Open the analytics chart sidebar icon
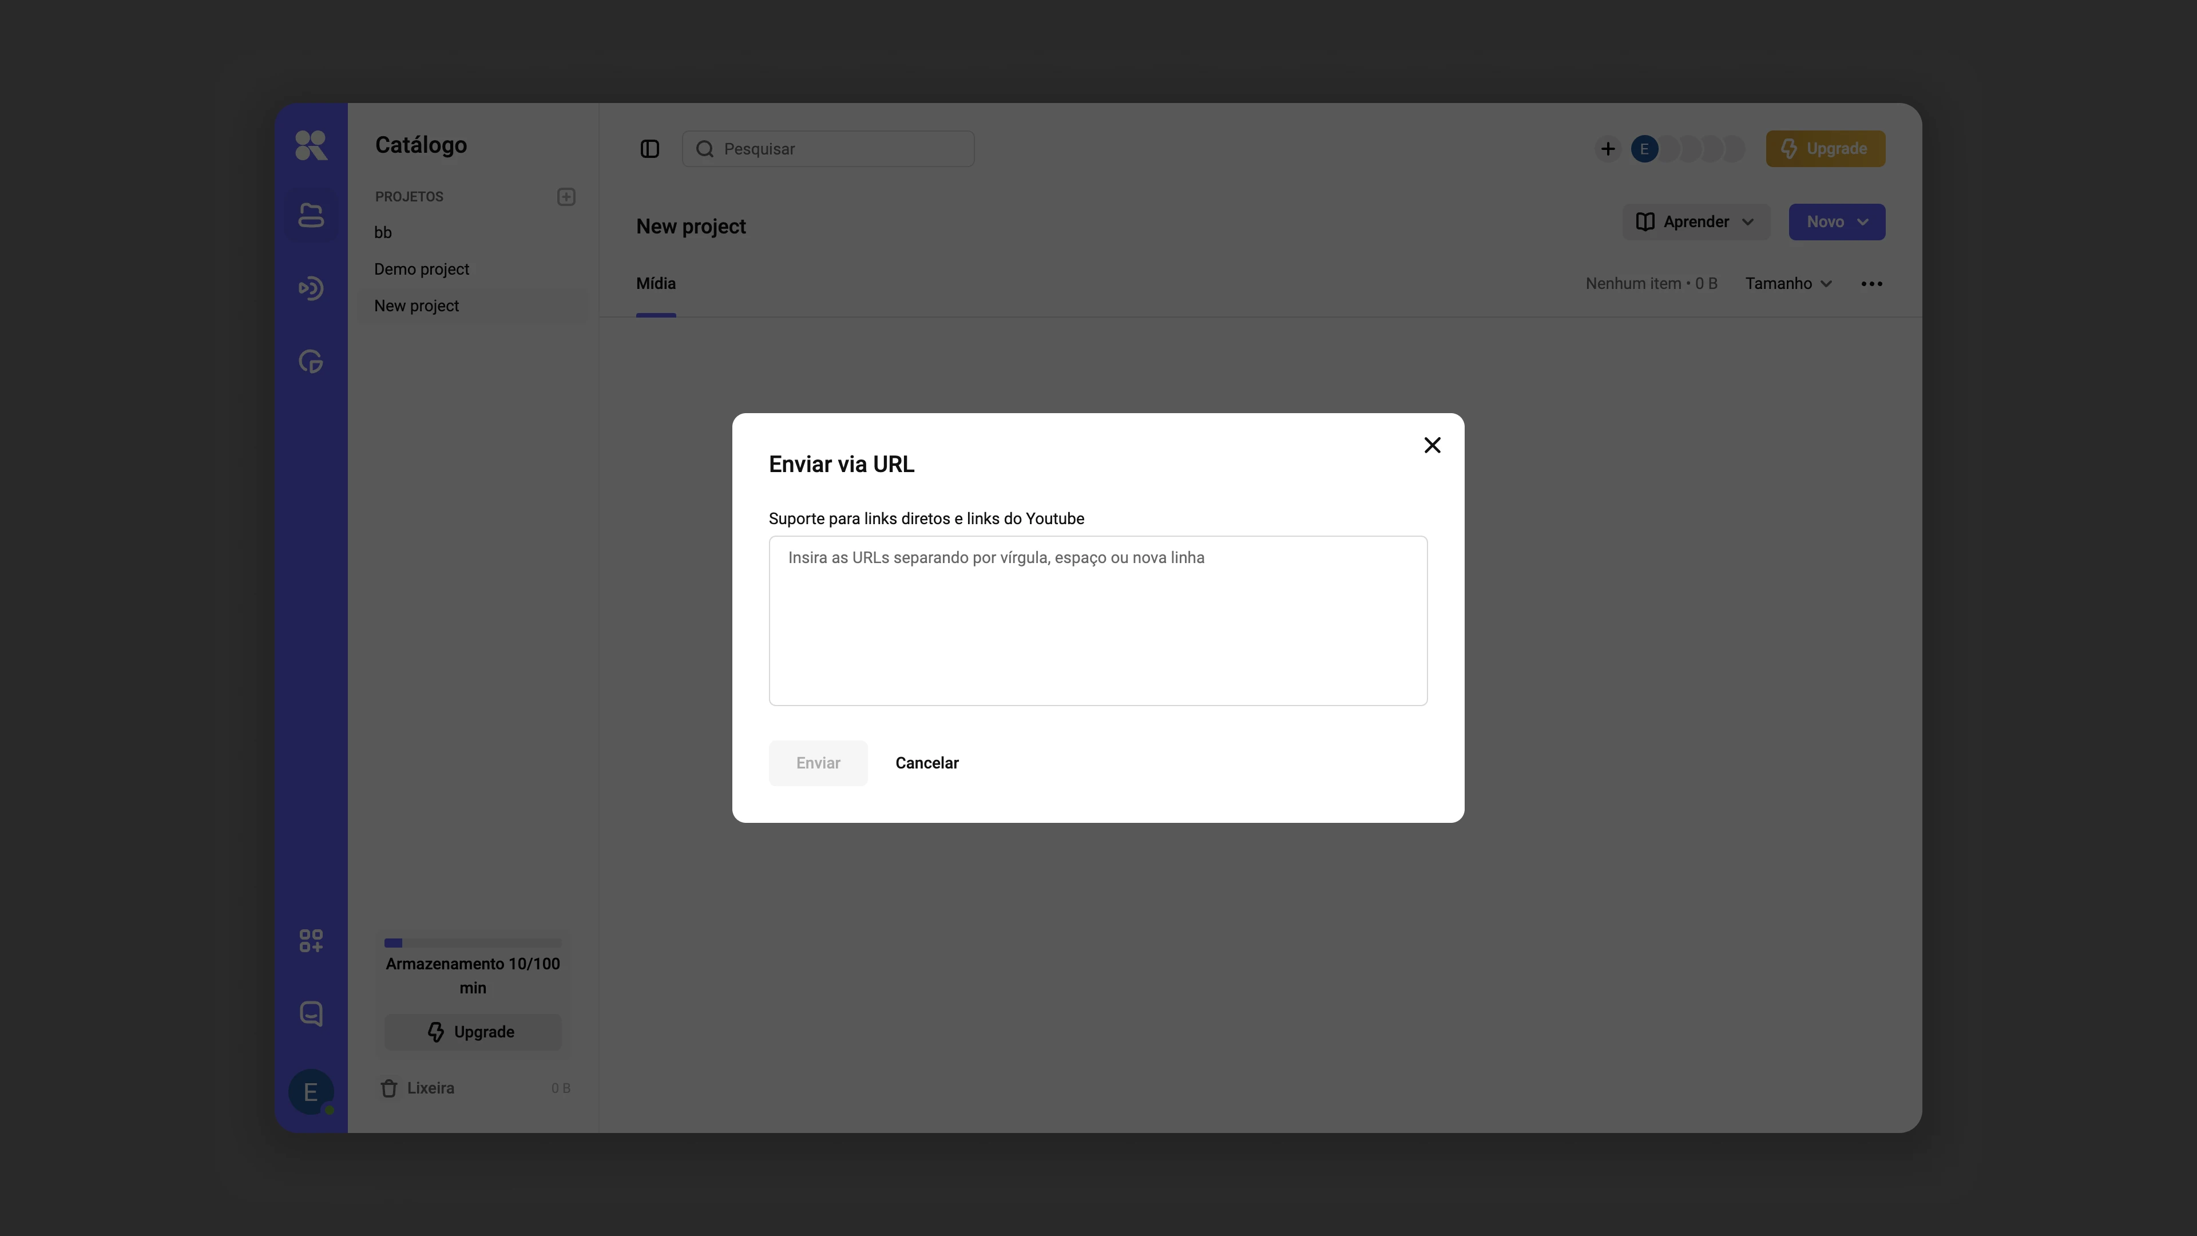The width and height of the screenshot is (2197, 1236). pyautogui.click(x=311, y=362)
